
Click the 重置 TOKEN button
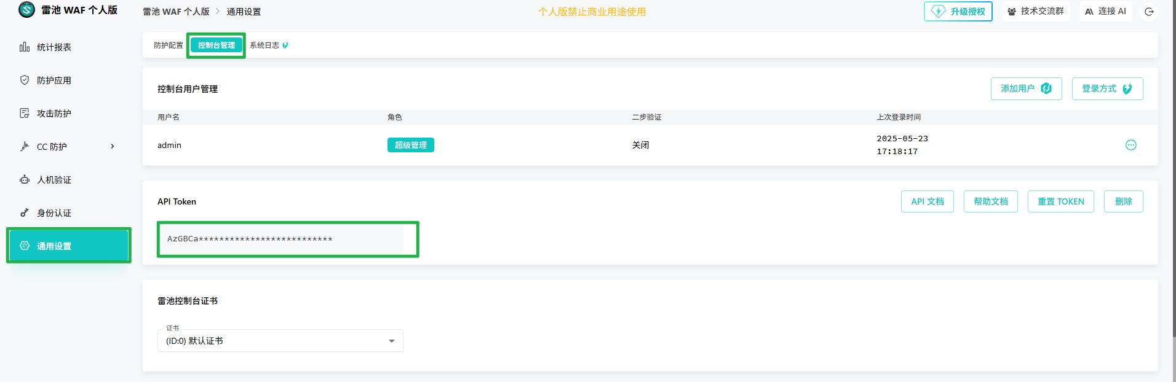tap(1060, 201)
